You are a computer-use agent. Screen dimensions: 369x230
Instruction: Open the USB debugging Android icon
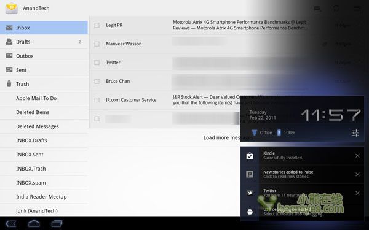pos(250,212)
